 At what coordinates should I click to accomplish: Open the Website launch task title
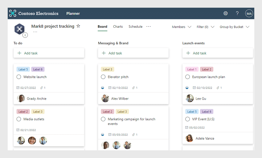click(x=35, y=77)
